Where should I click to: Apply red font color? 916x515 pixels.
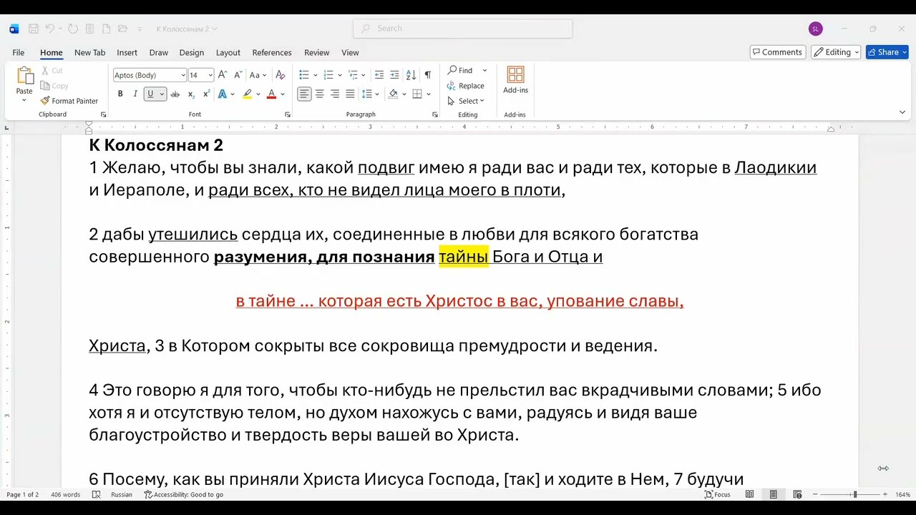[x=271, y=94]
